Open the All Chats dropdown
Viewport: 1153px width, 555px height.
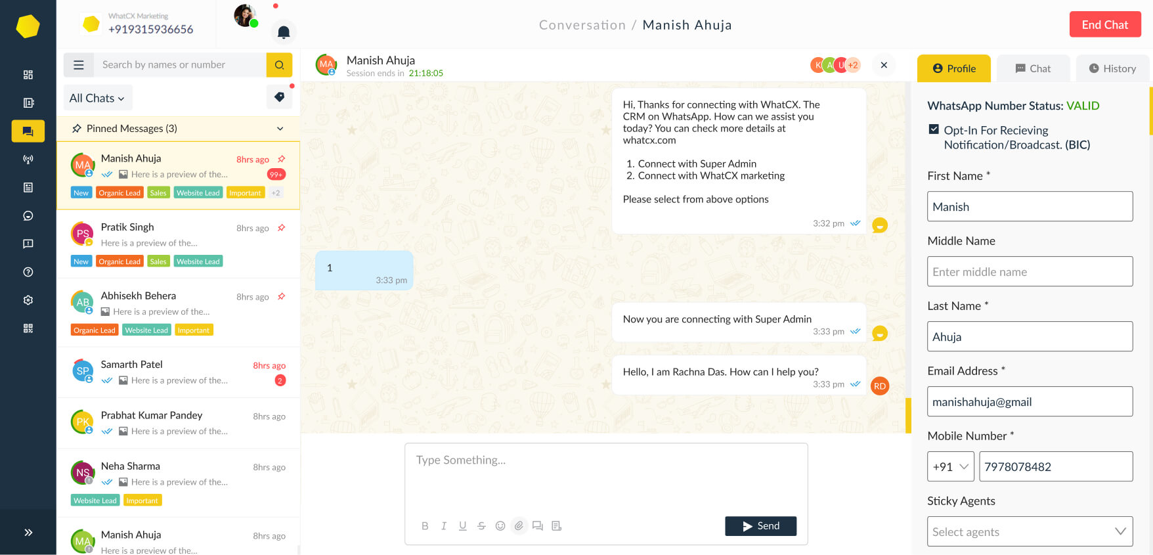[x=98, y=98]
